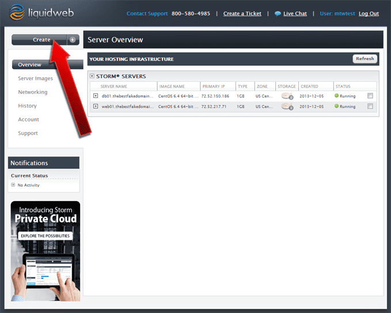Sort by Primary IP column header
391x313 pixels.
coord(214,86)
